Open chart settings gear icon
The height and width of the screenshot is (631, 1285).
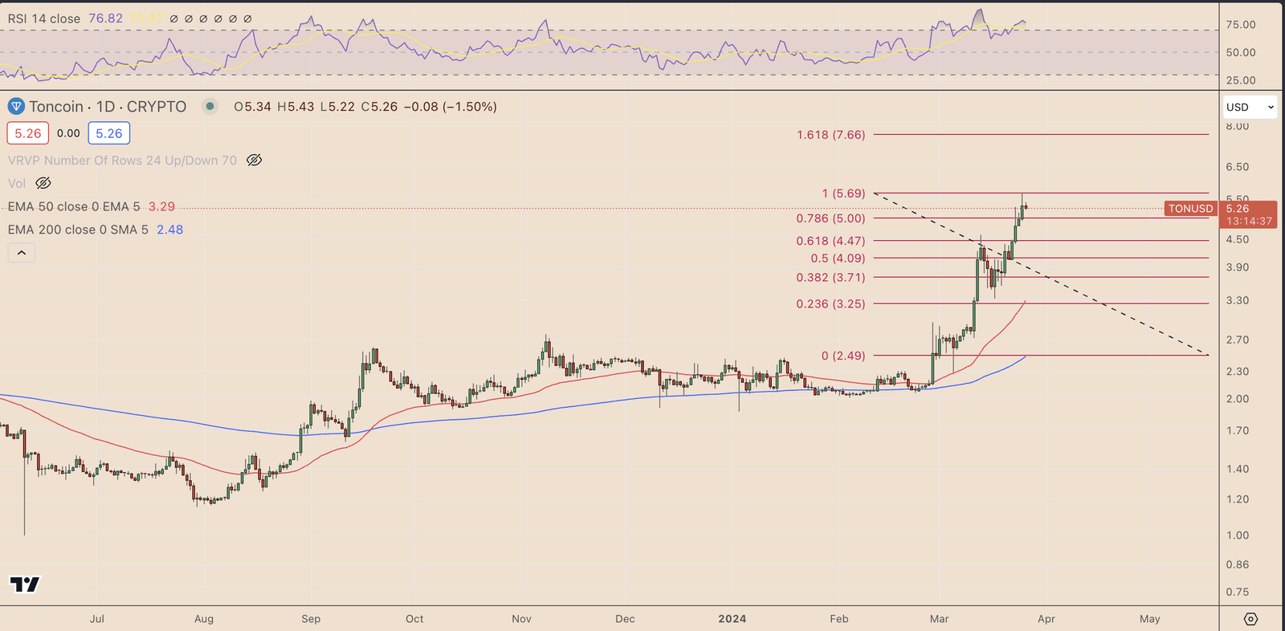coord(1250,619)
